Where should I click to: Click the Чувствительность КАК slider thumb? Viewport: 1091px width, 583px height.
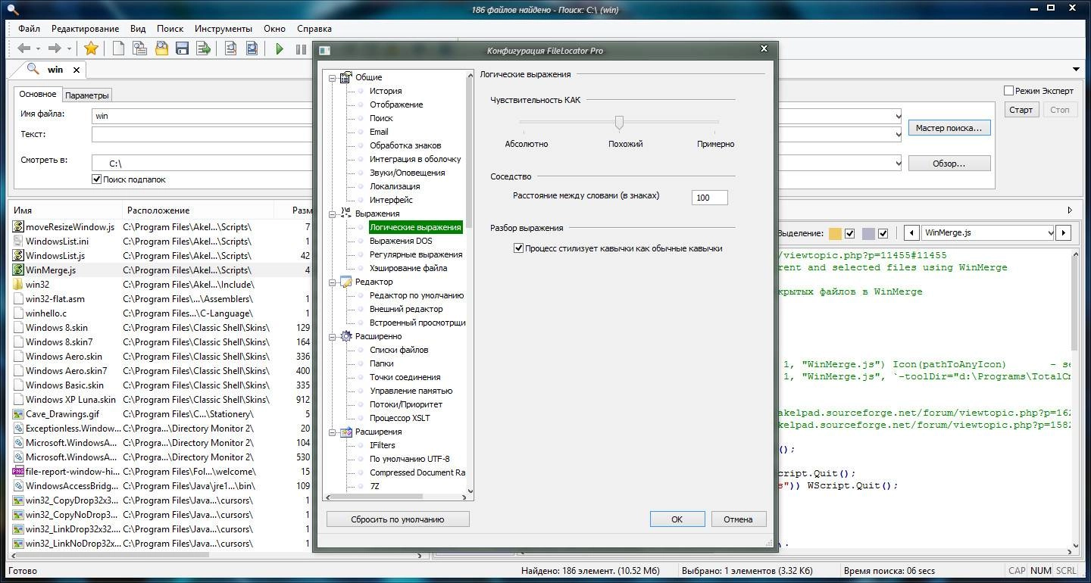click(x=619, y=122)
